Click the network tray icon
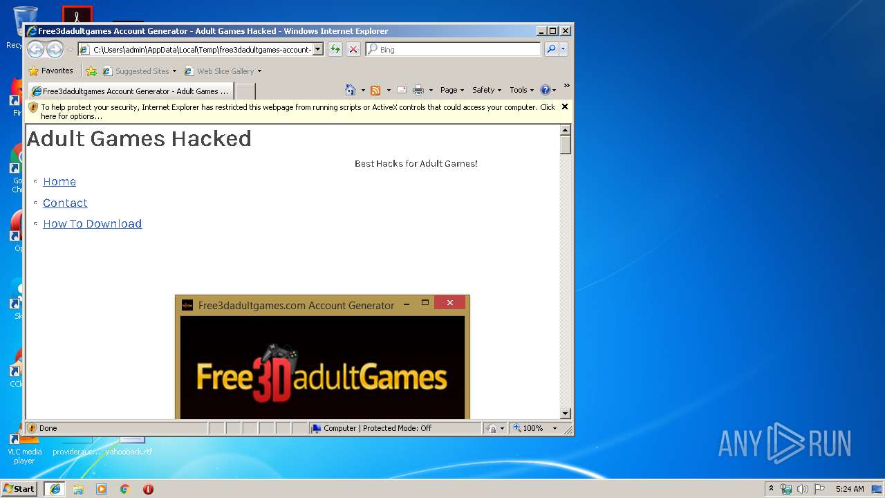 (786, 488)
